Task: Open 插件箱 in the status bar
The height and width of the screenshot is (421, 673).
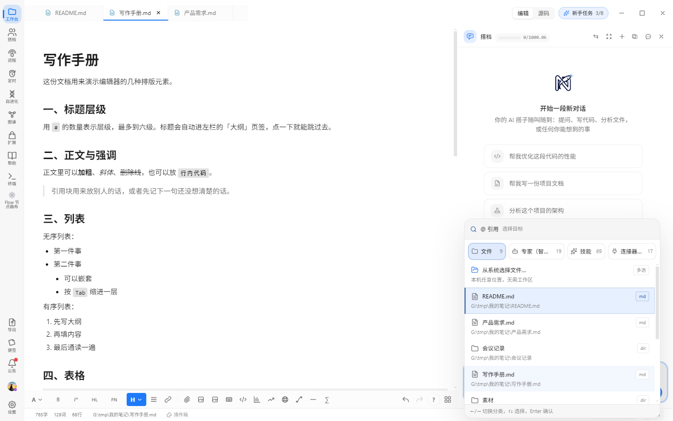Action: 177,414
